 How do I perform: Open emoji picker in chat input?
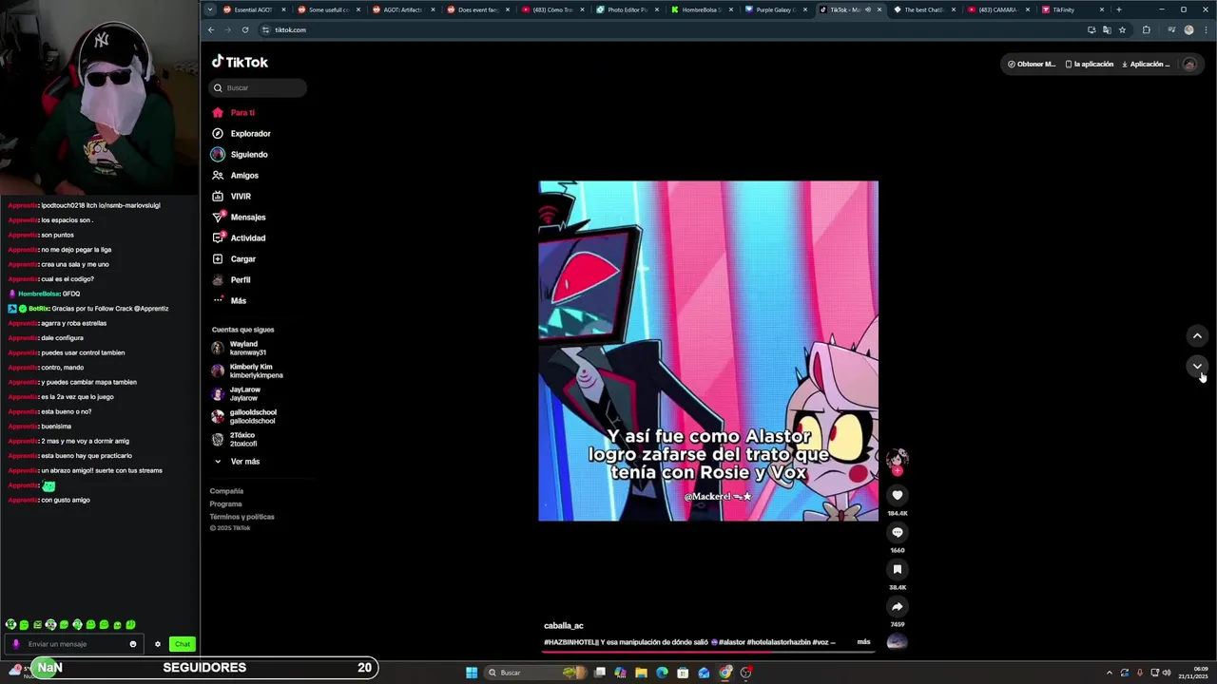pos(133,644)
